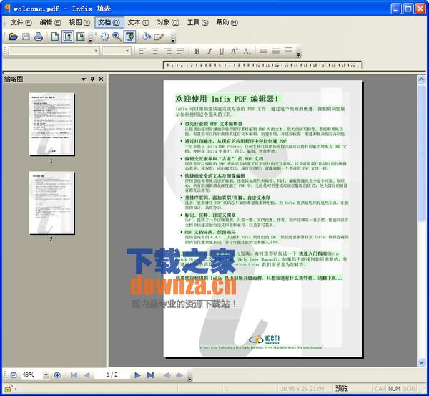Expand formatting toolbar overflow options
The width and height of the screenshot is (429, 396).
click(x=298, y=54)
